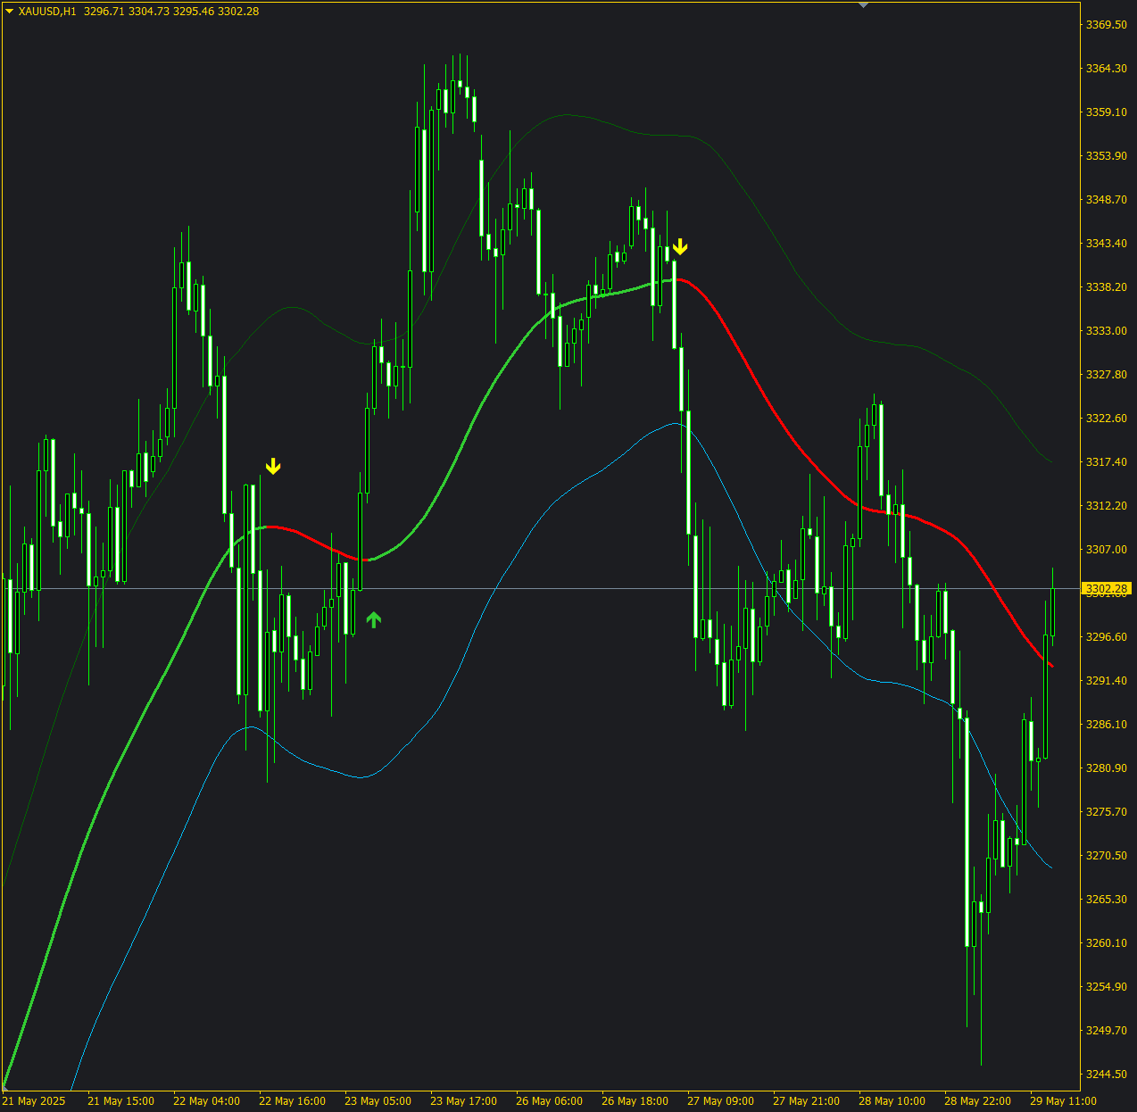Viewport: 1137px width, 1112px height.
Task: Click the 3286.10 price scale label
Action: click(x=1106, y=725)
